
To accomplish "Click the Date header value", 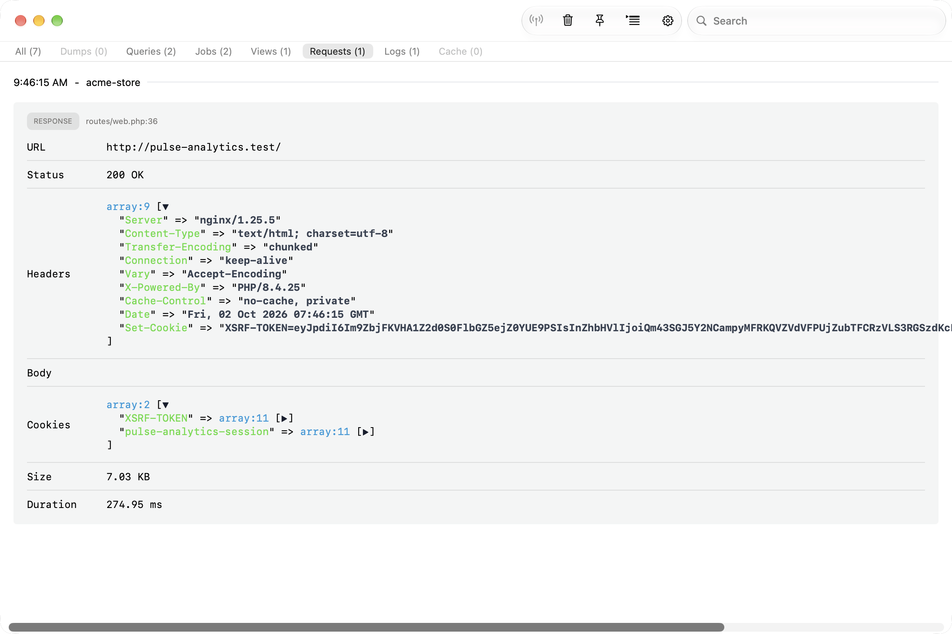I will coord(278,315).
